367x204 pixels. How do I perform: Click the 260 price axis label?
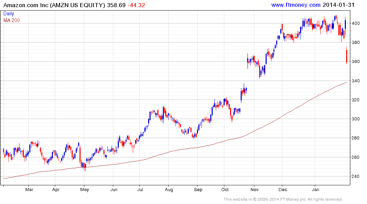[356, 157]
